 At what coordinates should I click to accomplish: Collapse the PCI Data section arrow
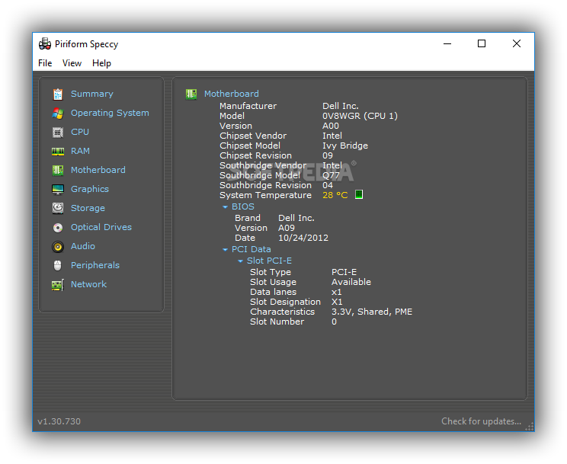(225, 250)
